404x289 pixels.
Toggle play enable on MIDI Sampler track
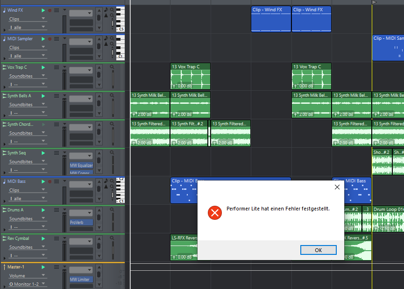[43, 39]
